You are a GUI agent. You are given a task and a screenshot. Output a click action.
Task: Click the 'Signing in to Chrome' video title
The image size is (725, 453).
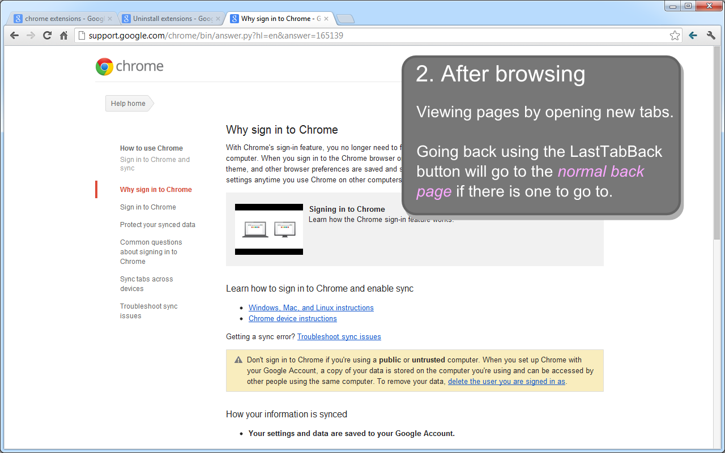pyautogui.click(x=347, y=209)
